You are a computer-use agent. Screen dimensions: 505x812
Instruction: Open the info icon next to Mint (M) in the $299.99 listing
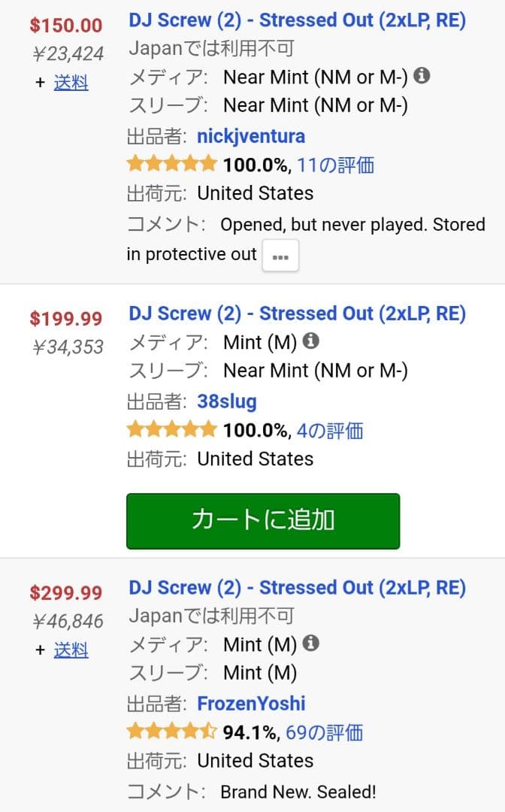point(312,644)
